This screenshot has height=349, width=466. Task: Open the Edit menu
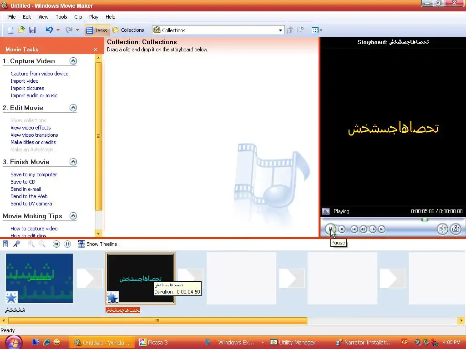pyautogui.click(x=27, y=17)
